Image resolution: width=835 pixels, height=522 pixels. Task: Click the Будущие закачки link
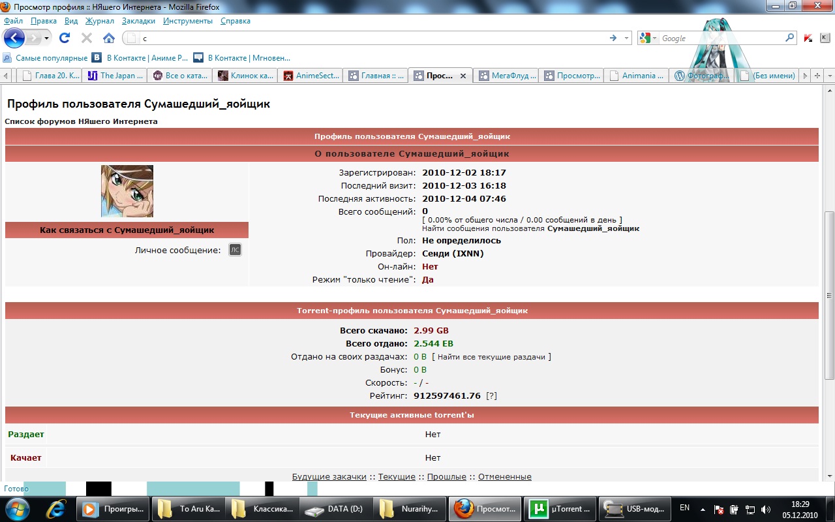(329, 477)
